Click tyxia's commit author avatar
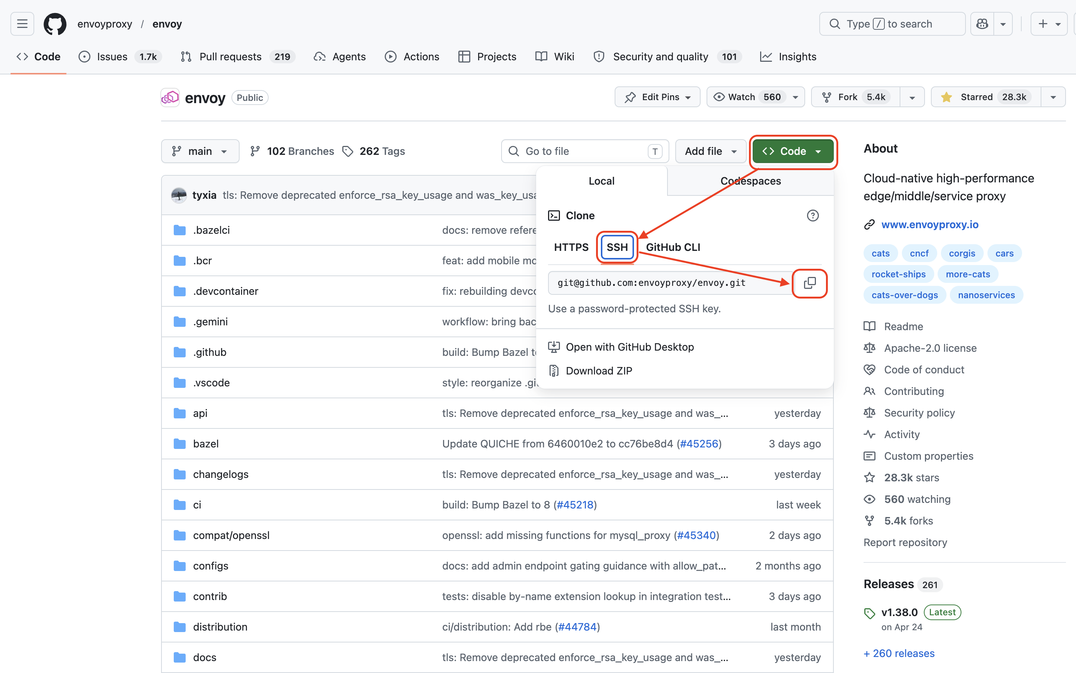The image size is (1076, 673). (x=179, y=195)
